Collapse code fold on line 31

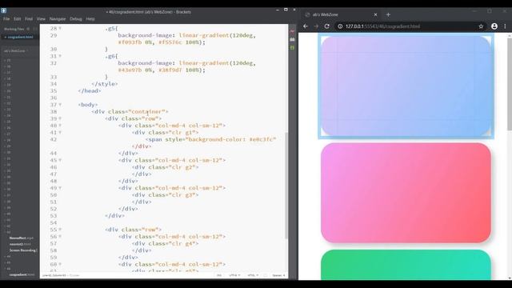click(60, 56)
